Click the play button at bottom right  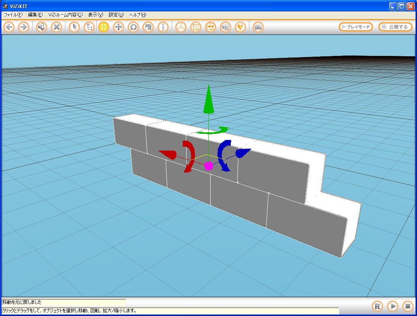point(393,306)
